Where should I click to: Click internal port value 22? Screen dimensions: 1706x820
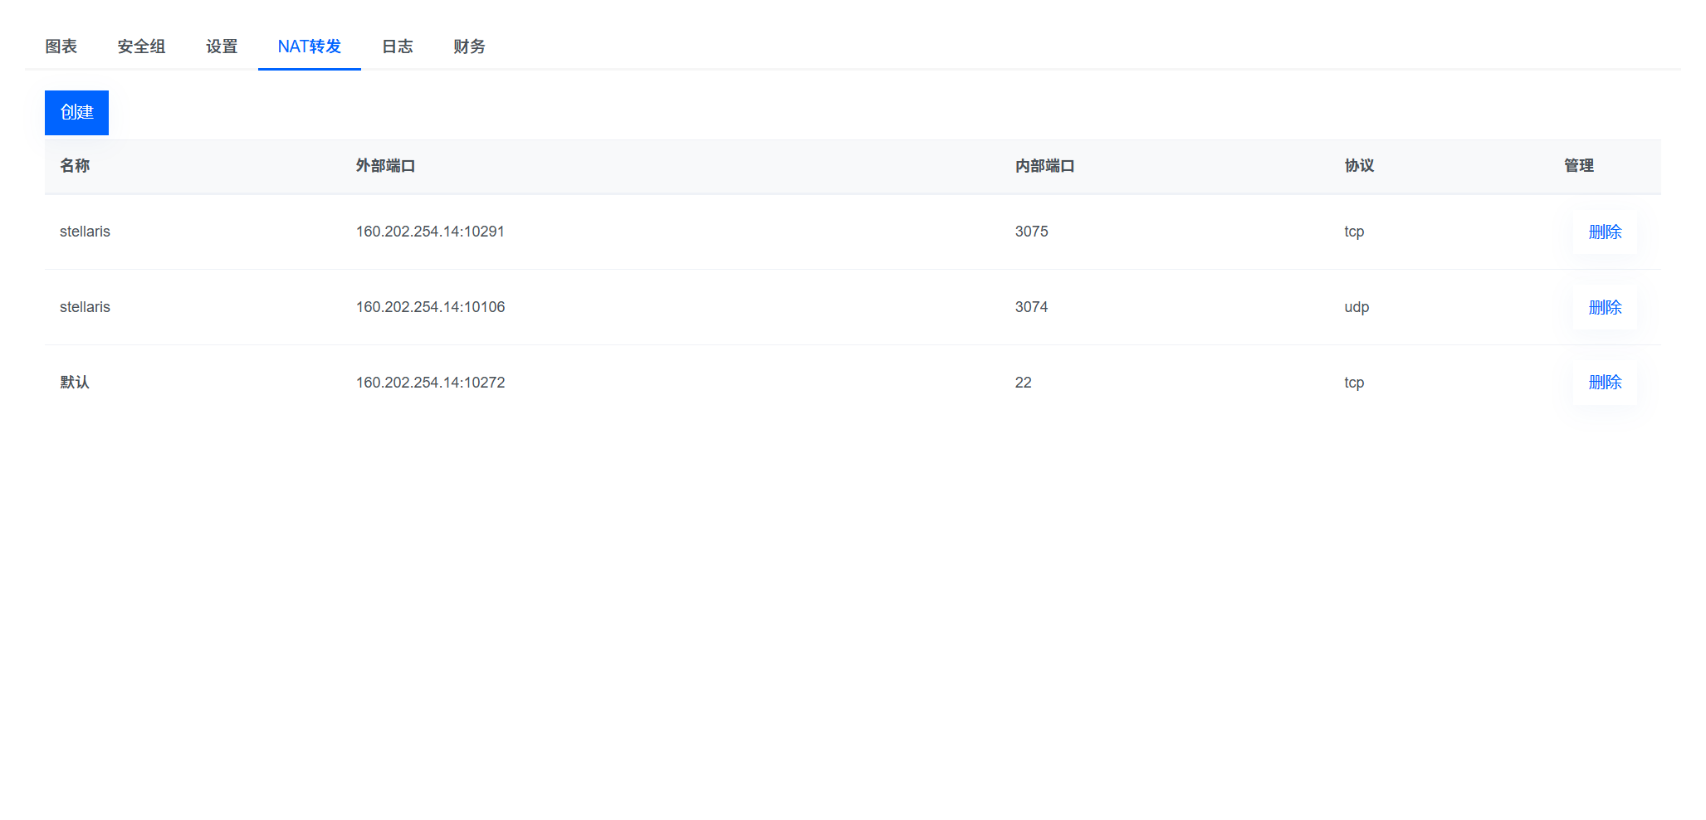(1023, 383)
